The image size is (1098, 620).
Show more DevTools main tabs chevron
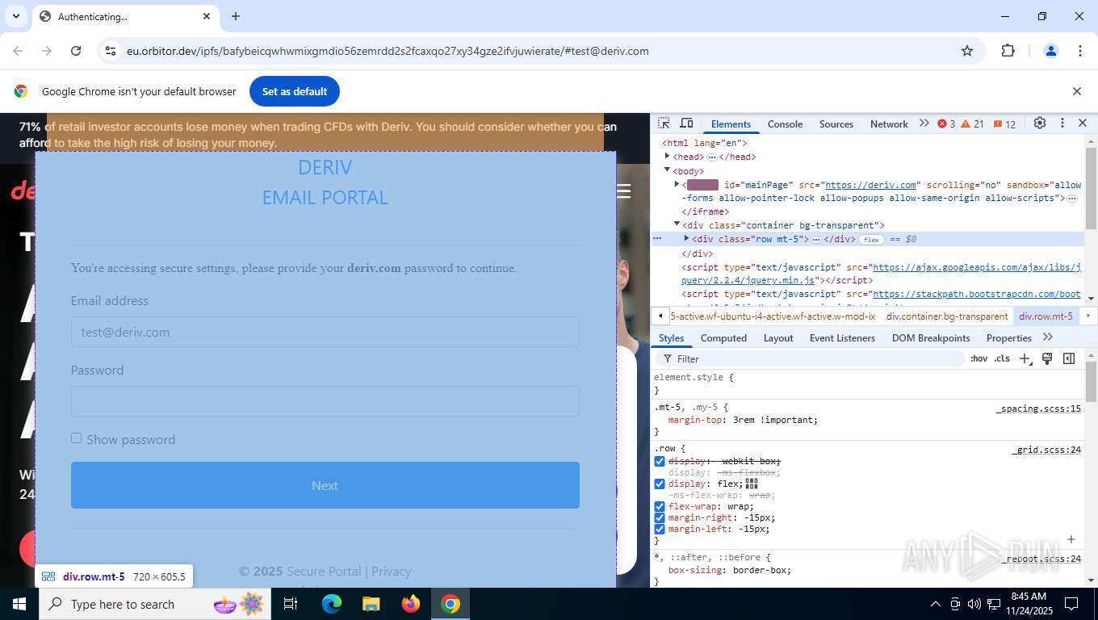(924, 124)
